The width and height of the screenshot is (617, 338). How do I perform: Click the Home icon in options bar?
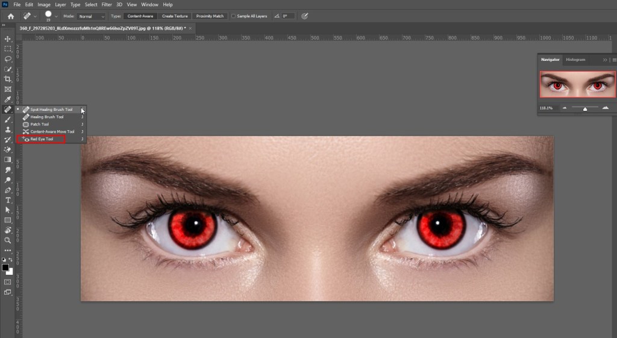(10, 16)
